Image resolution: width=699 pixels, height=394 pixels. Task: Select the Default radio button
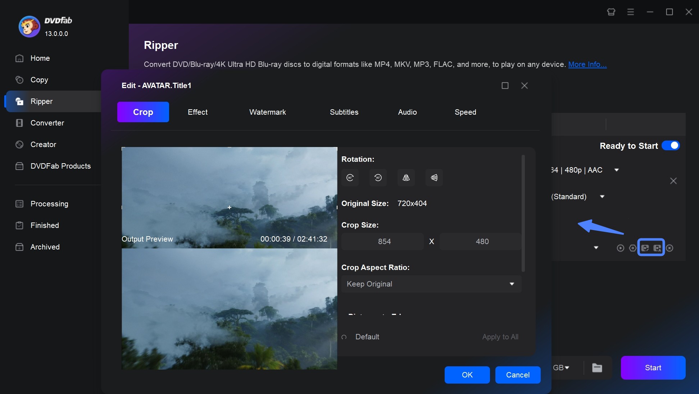point(344,337)
